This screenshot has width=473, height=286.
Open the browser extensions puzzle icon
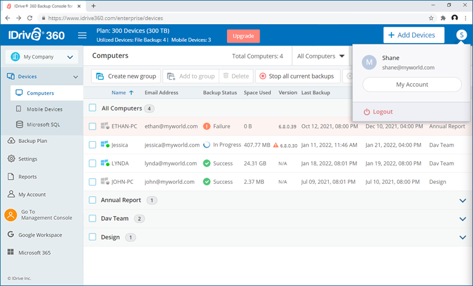coord(443,18)
